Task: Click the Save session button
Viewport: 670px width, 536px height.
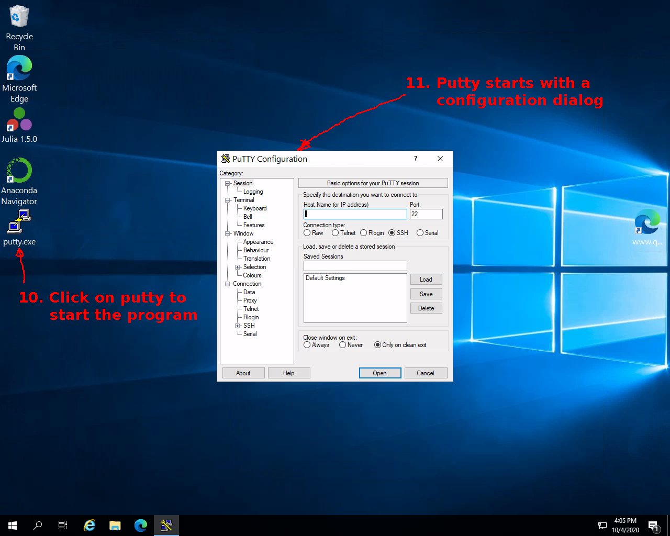Action: [426, 294]
